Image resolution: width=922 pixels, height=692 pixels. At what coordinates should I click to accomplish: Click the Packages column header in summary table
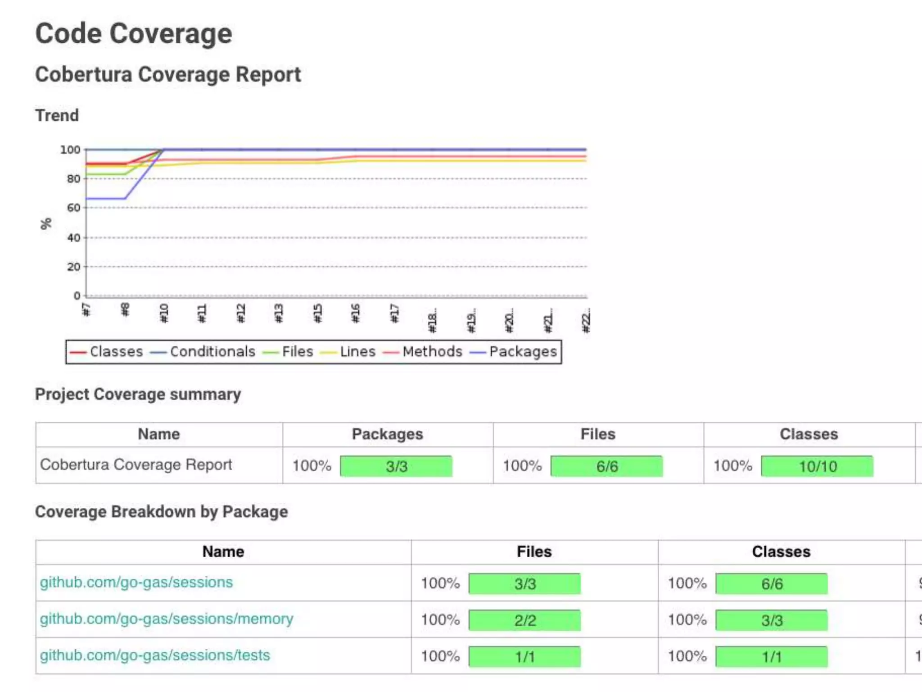[387, 434]
